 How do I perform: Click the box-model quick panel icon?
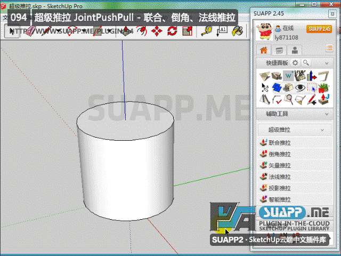pos(277,76)
